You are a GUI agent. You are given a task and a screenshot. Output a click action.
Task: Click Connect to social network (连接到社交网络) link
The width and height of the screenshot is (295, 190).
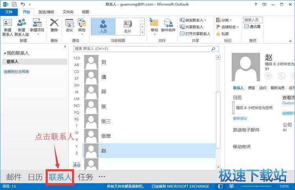click(x=17, y=71)
